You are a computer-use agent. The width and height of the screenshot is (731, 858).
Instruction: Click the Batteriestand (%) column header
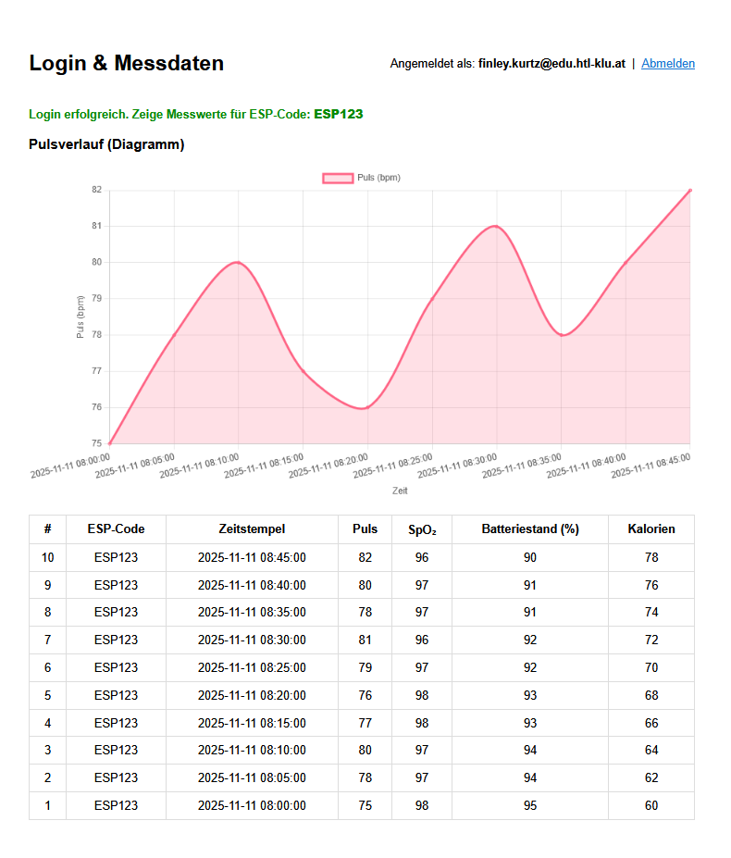pyautogui.click(x=529, y=529)
